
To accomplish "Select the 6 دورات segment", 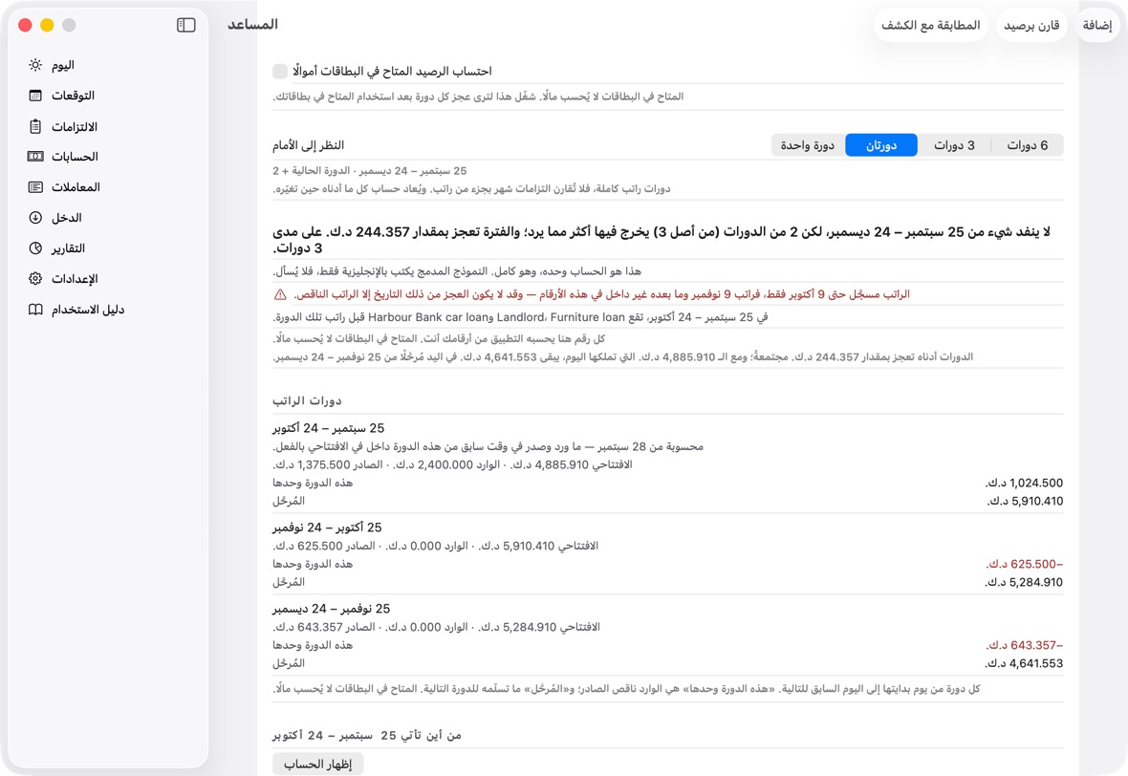I will [1027, 145].
